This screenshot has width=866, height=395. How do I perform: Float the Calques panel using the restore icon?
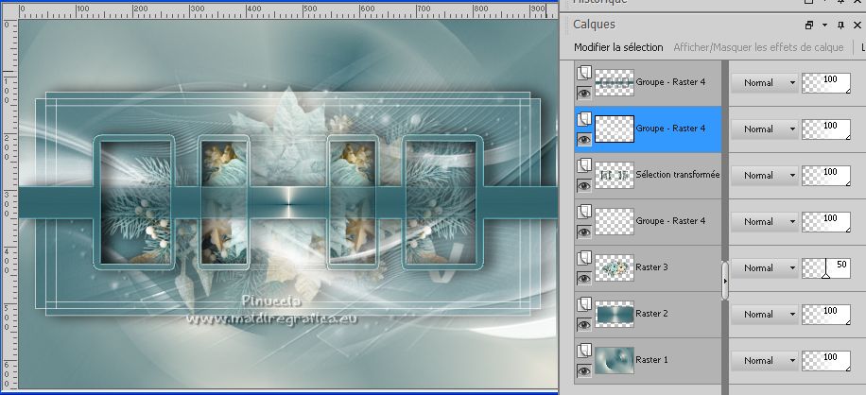click(809, 25)
